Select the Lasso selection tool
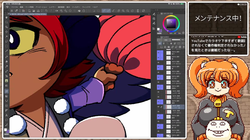The width and height of the screenshot is (250, 140). click(x=7, y=41)
